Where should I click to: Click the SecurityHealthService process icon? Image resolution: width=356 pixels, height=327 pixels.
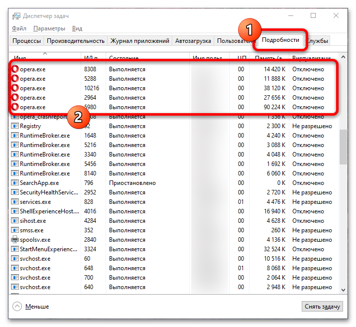(x=15, y=192)
